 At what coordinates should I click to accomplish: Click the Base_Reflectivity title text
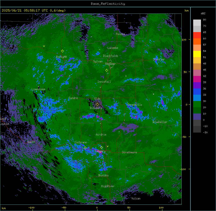pyautogui.click(x=108, y=4)
